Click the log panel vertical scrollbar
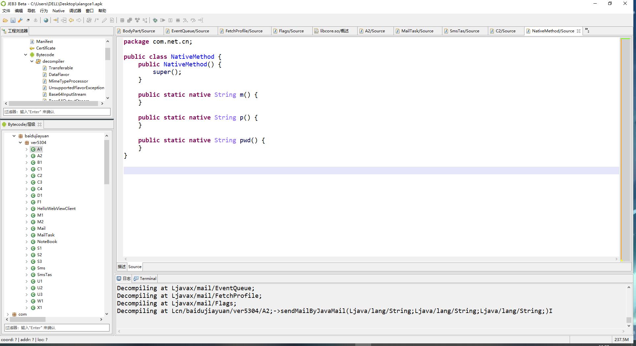Screen dimensions: 636x346 pos(629,320)
